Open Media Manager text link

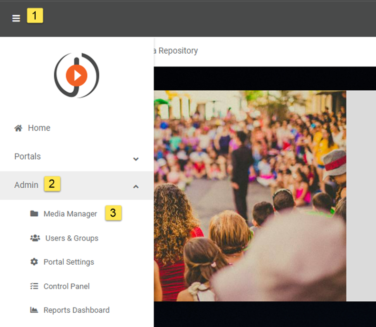pyautogui.click(x=70, y=214)
